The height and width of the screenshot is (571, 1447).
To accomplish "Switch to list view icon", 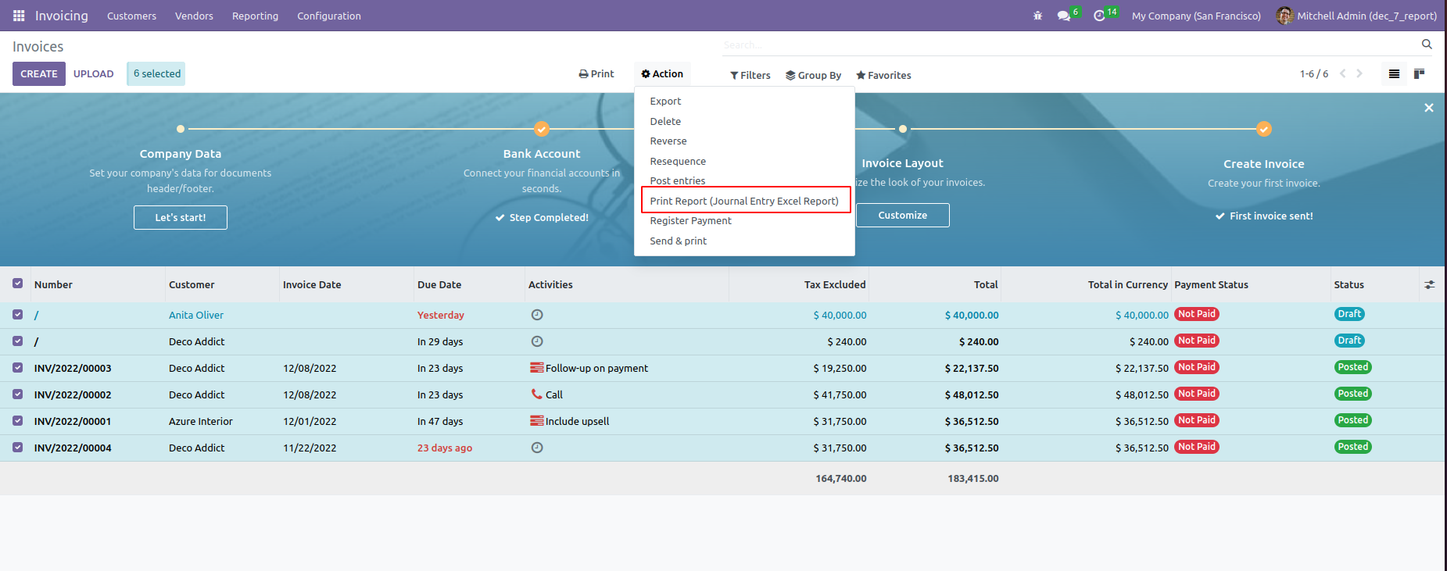I will click(x=1394, y=74).
